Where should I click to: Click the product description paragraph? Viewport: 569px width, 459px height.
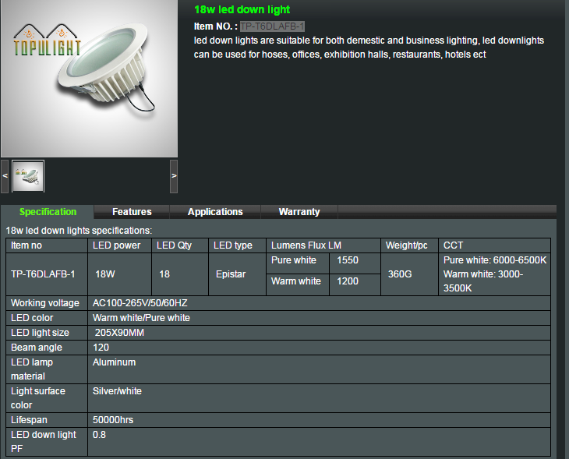(x=369, y=48)
